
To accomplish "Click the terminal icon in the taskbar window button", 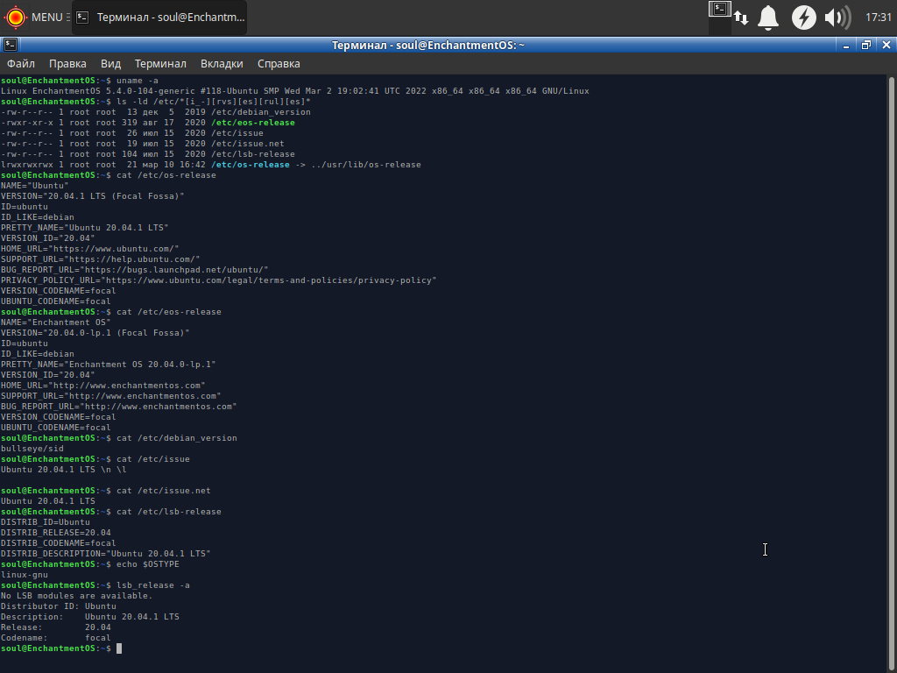I will tap(82, 18).
